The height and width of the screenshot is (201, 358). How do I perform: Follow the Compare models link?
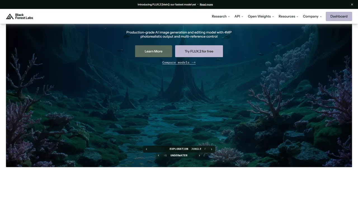point(179,63)
